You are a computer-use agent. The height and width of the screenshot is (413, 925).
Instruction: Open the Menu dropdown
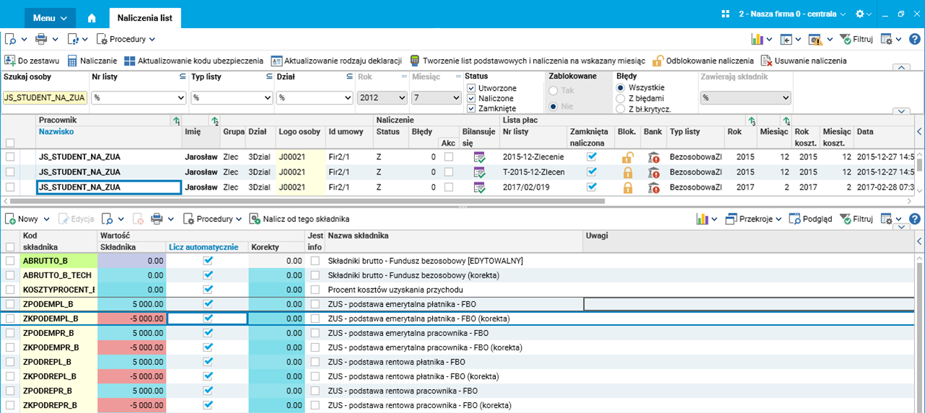(x=49, y=17)
